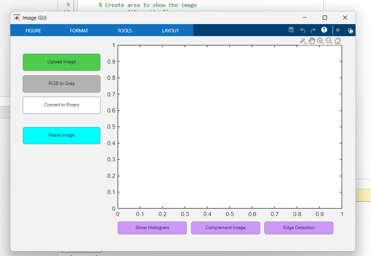Open the toolbar overflow dropdown arrow
The image size is (371, 256).
[x=338, y=30]
